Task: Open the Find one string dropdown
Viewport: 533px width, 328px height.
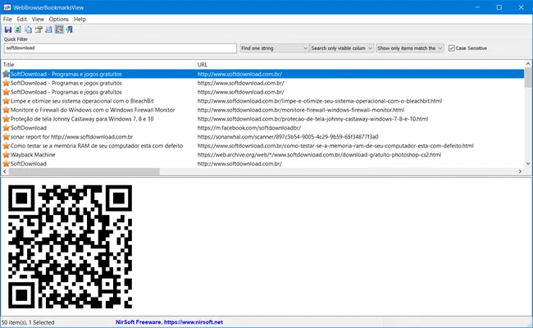Action: [274, 48]
